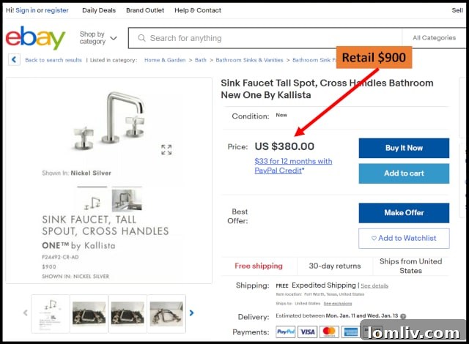Open the All Categories dropdown
469x344 pixels.
point(434,38)
